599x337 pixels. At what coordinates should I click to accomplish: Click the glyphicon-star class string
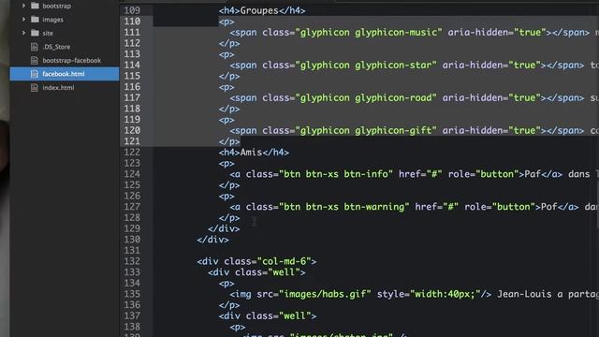pos(366,66)
